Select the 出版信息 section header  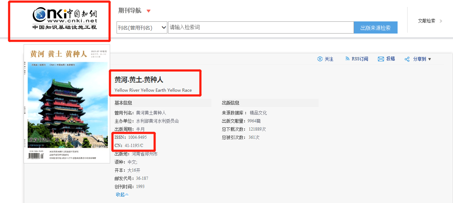231,103
